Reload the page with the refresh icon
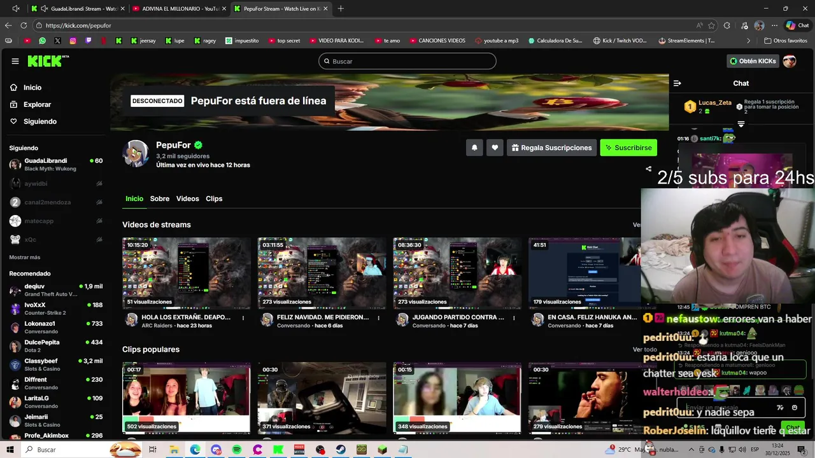The height and width of the screenshot is (458, 815). coord(24,25)
